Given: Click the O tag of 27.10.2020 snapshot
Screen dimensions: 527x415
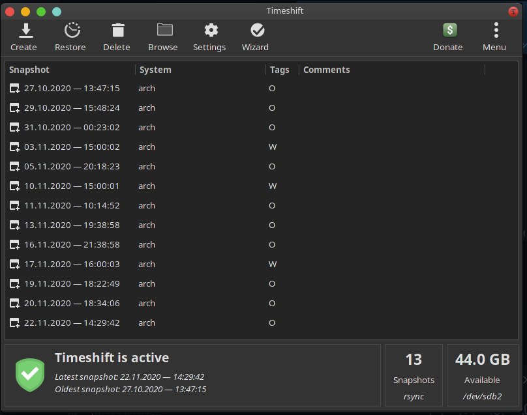Looking at the screenshot, I should point(272,89).
